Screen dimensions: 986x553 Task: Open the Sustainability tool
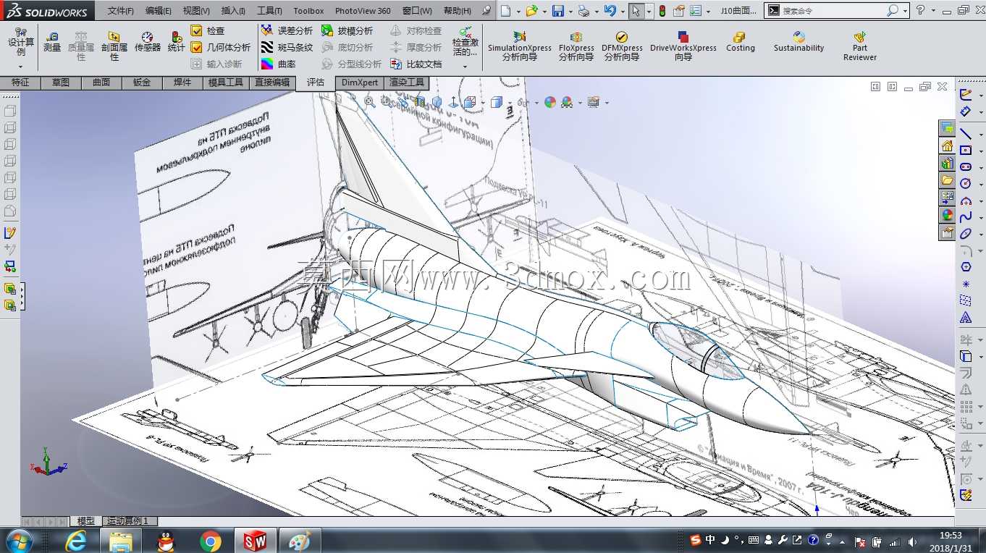pos(799,42)
